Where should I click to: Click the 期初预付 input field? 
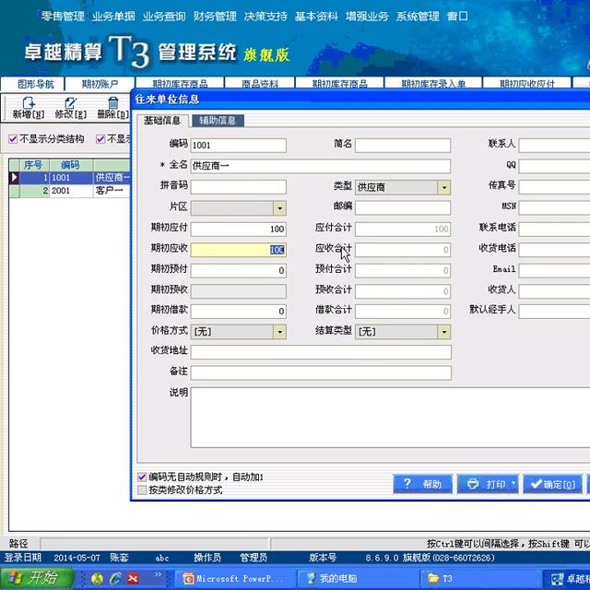coord(238,270)
